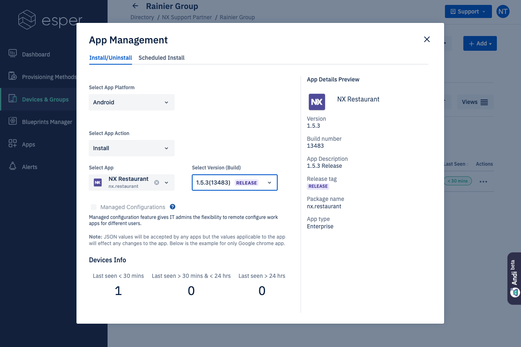
Task: Open Provisioning Methods sidebar icon
Action: 13,77
